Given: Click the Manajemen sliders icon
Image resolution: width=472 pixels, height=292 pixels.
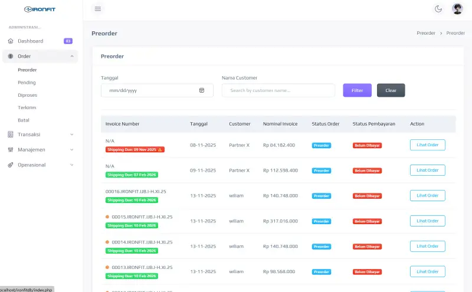Looking at the screenshot, I should coord(11,150).
